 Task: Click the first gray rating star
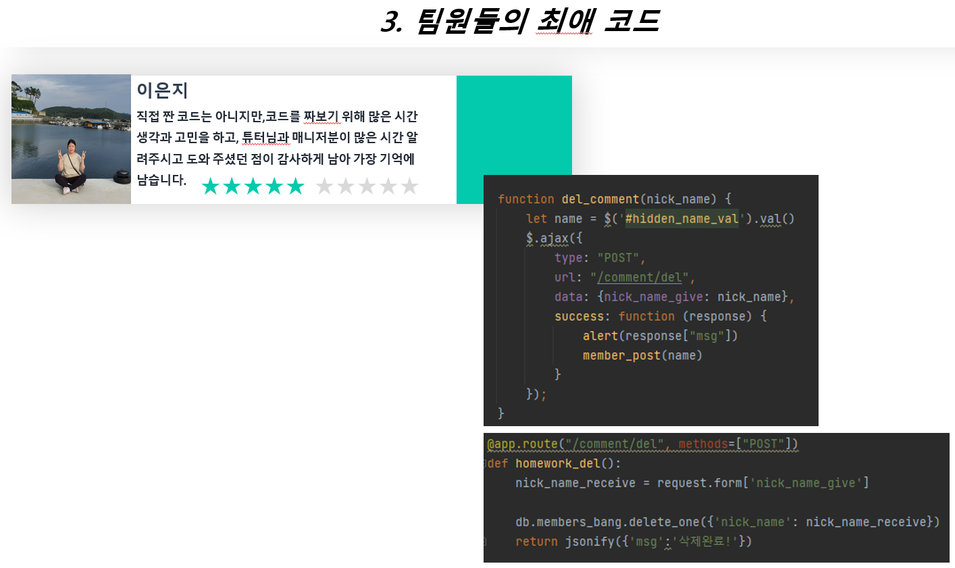[325, 186]
